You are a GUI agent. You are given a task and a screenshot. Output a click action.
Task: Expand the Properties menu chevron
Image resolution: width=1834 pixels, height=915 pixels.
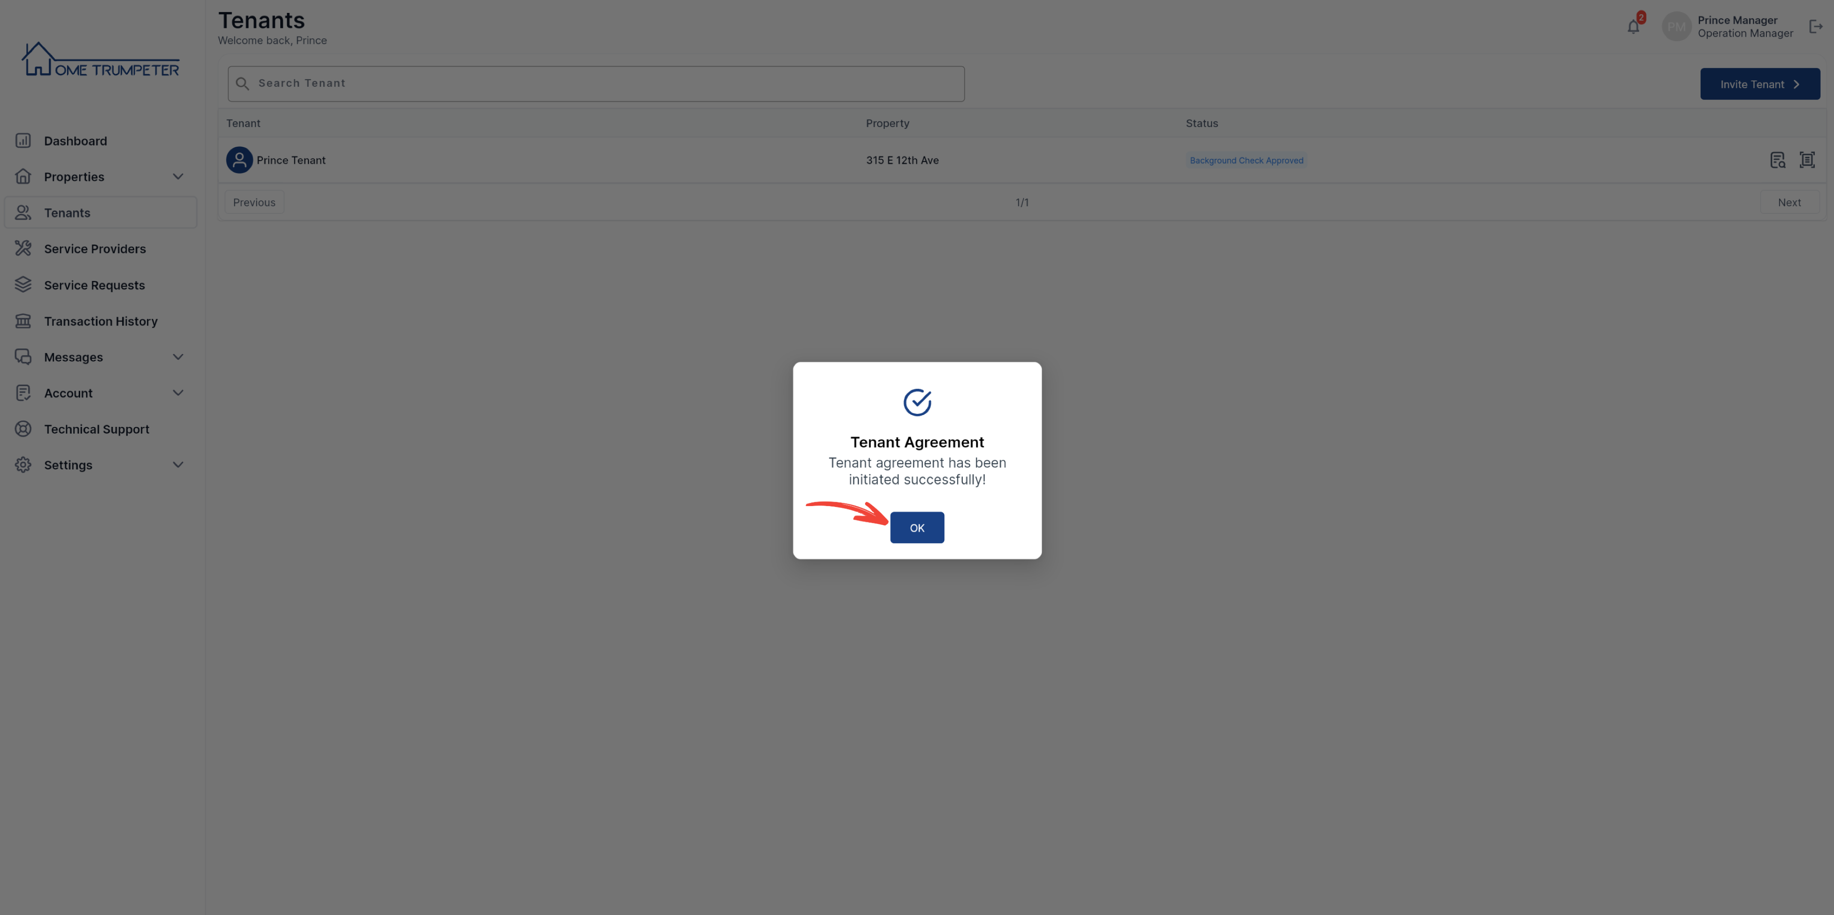(178, 176)
